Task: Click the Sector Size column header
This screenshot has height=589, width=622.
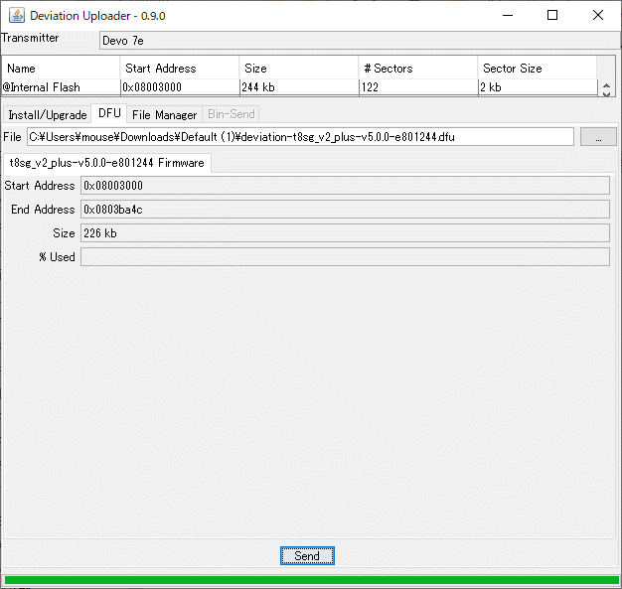Action: pyautogui.click(x=538, y=68)
